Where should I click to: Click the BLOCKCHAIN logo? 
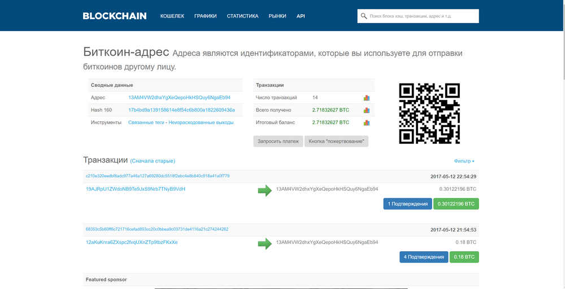(x=115, y=16)
